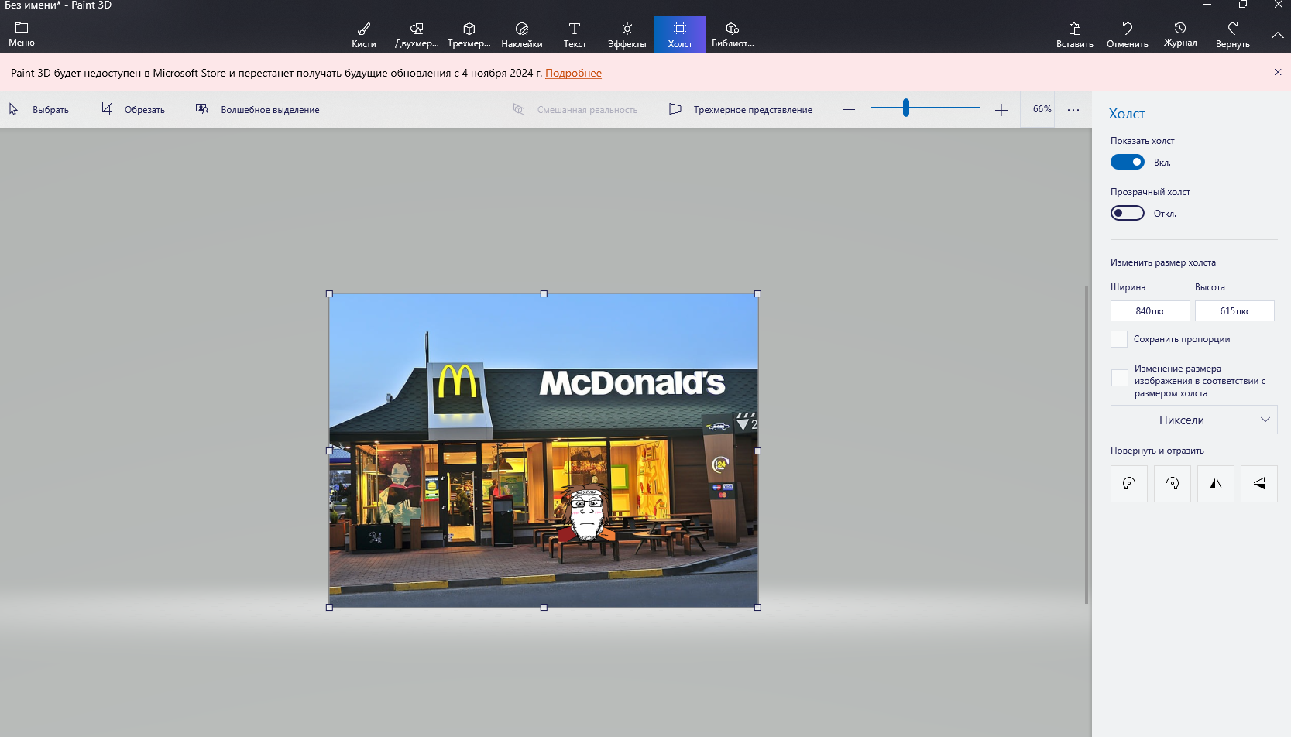Screen dimensions: 1291x737
Task: Open the Эффекты tab
Action: [627, 35]
